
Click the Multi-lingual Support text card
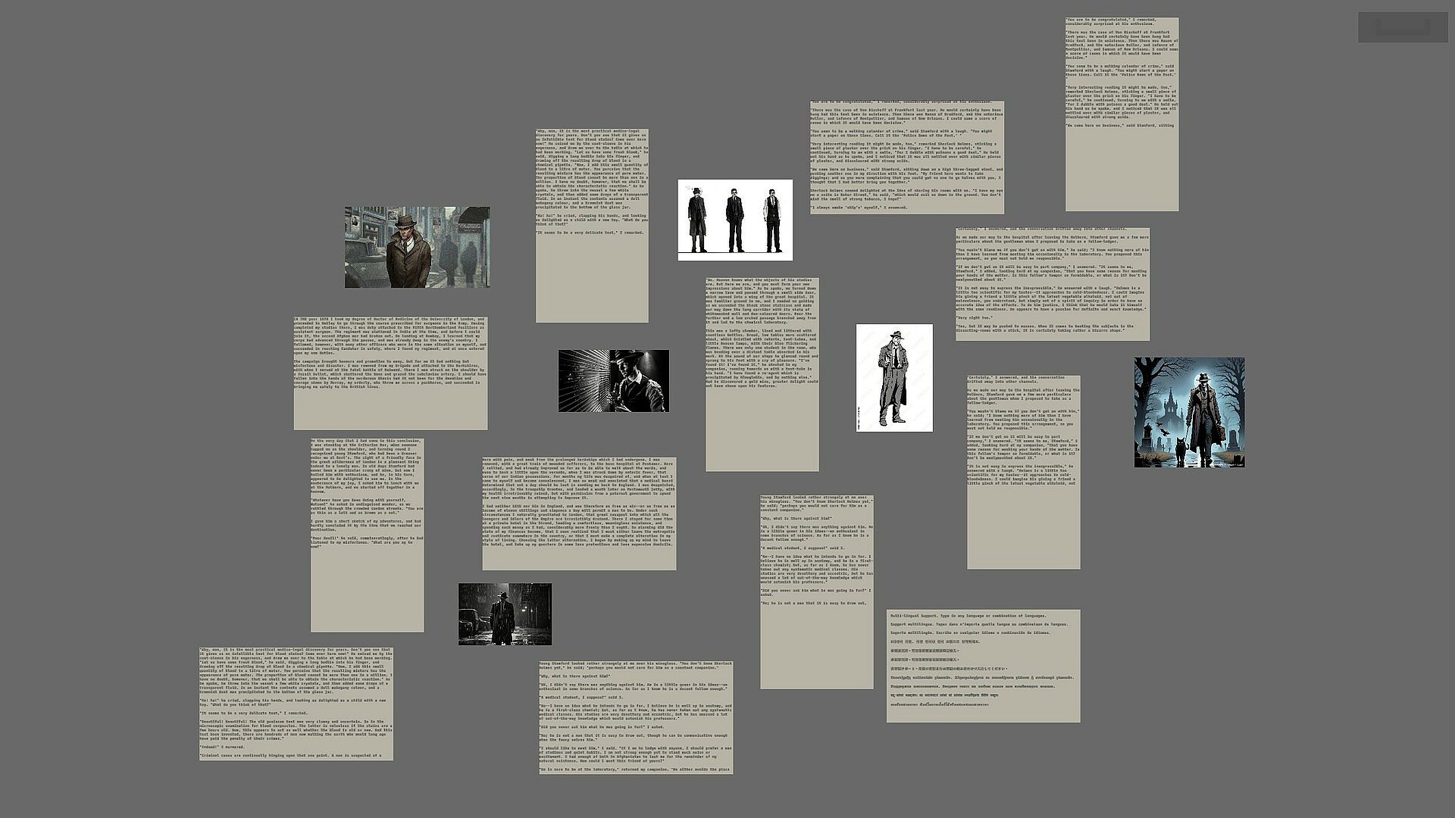(983, 666)
